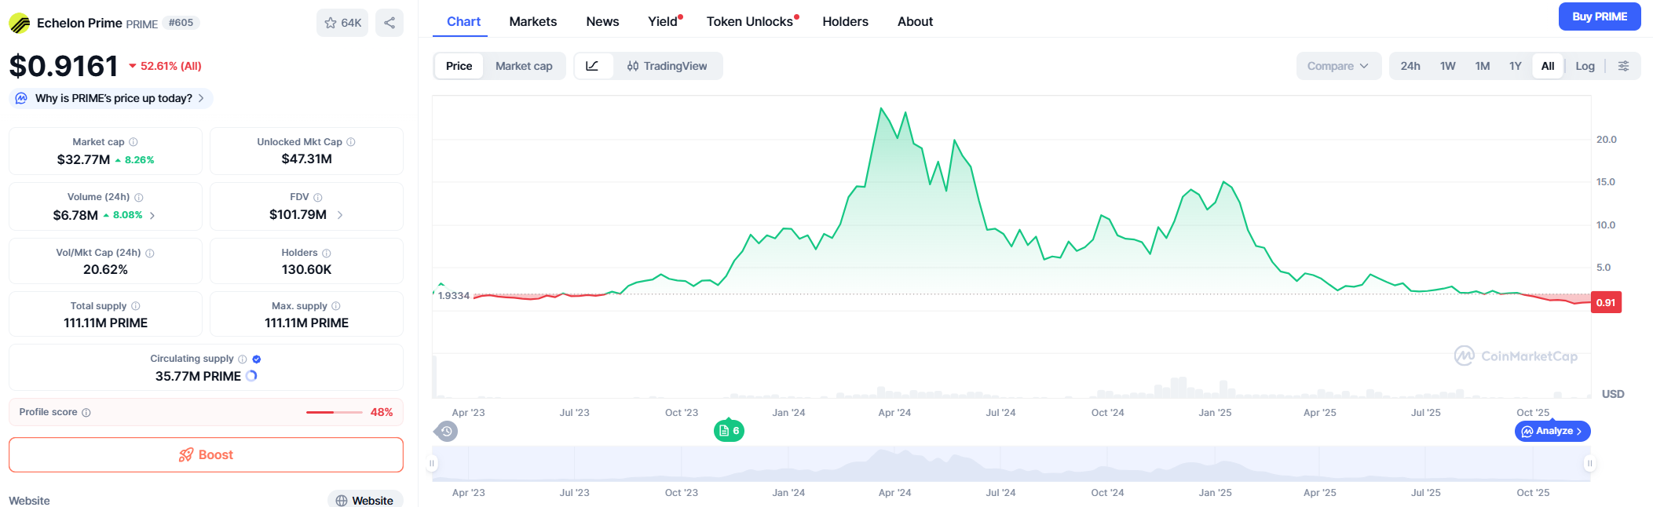The image size is (1653, 507).
Task: Click the $101.79M FDV value
Action: click(x=298, y=215)
